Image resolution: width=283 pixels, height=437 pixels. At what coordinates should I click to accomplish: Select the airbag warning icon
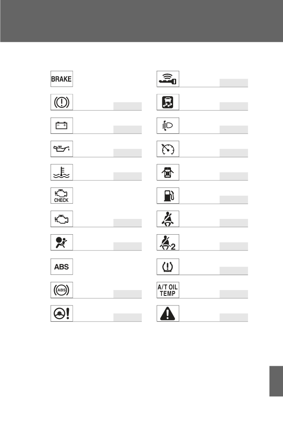62,243
